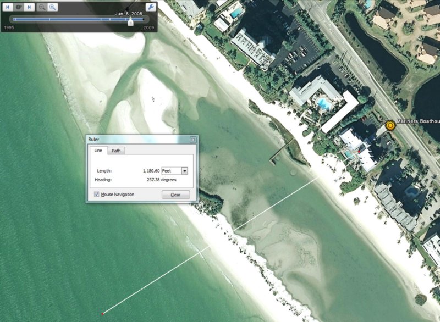Jump to earliest imagery tick near 1995
The image size is (440, 322).
[13, 20]
